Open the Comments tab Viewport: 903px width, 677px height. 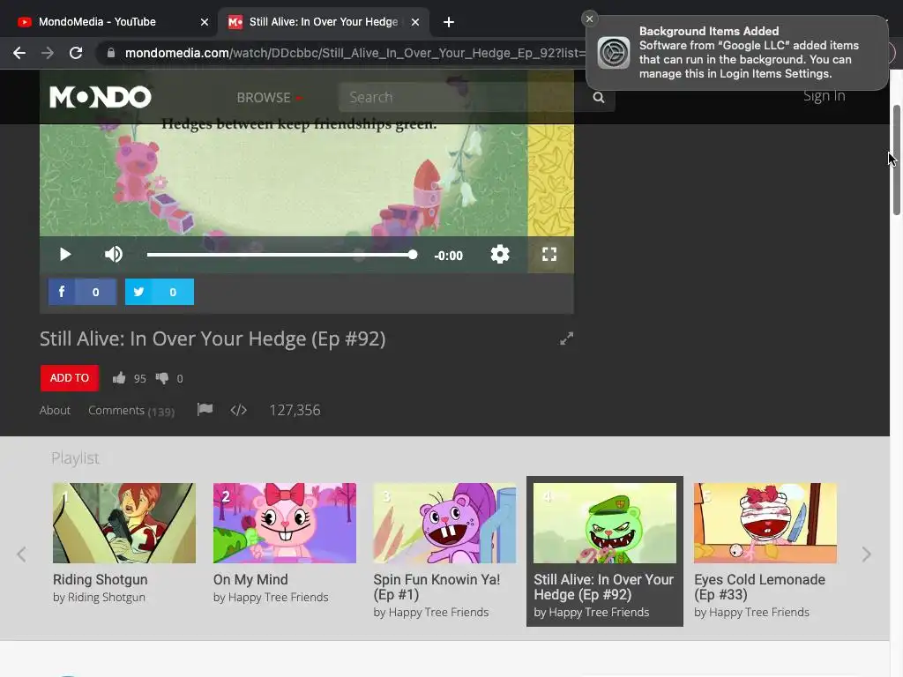(131, 411)
